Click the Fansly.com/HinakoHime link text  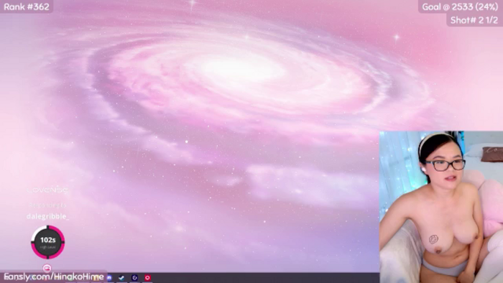pos(54,277)
